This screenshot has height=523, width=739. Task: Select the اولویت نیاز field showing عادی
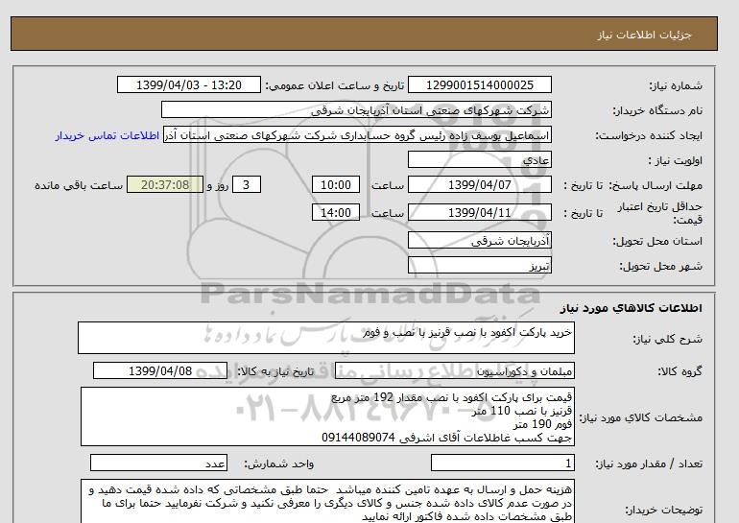tap(481, 160)
